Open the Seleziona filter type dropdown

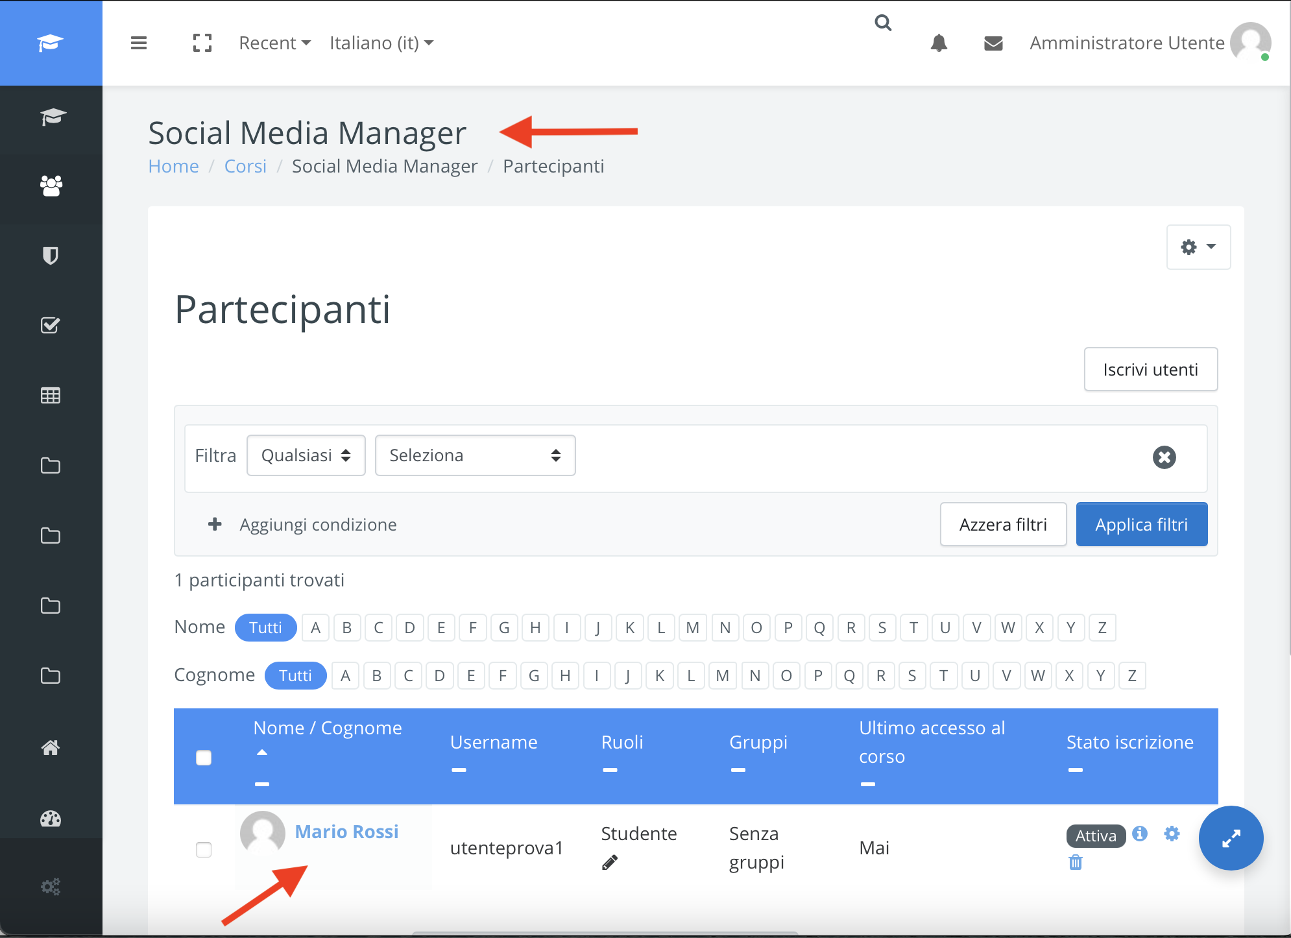476,455
